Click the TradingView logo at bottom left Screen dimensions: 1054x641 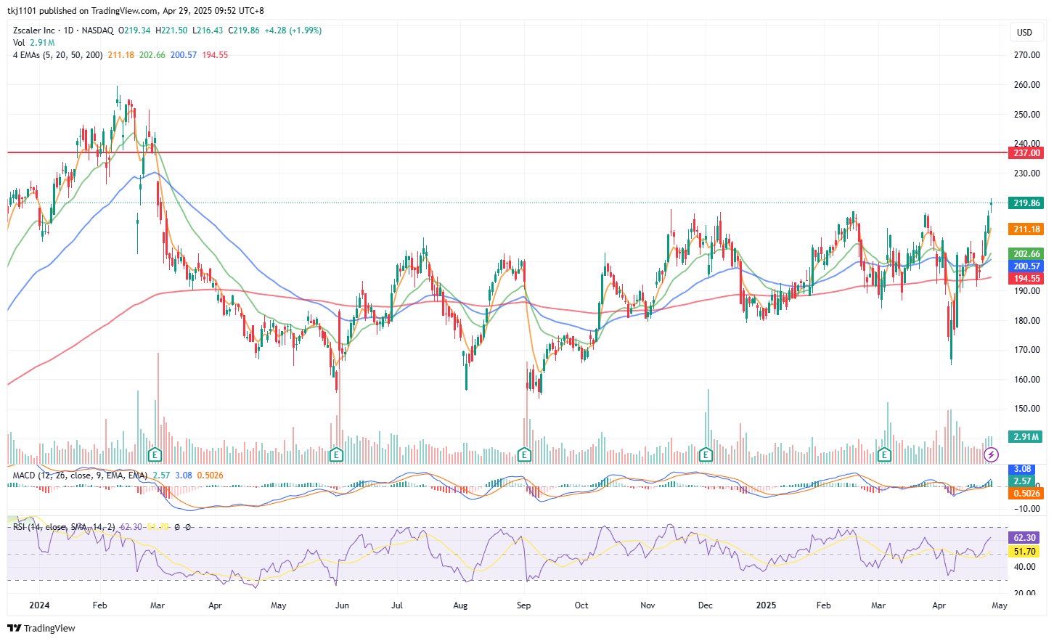[41, 628]
